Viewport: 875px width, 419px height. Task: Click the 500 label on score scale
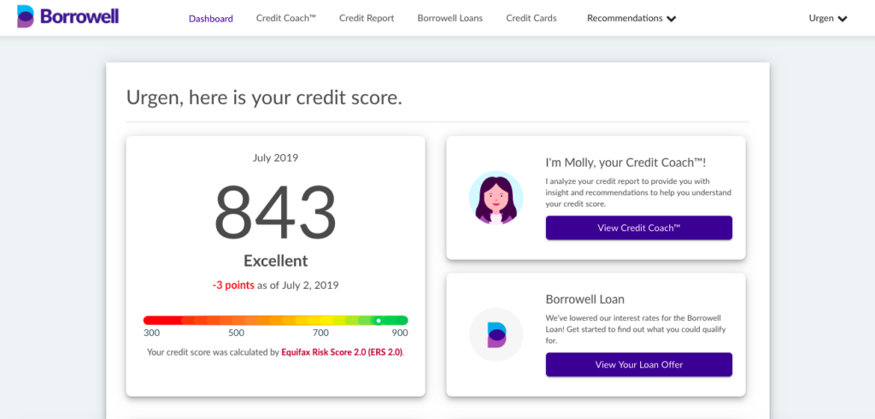(x=236, y=333)
